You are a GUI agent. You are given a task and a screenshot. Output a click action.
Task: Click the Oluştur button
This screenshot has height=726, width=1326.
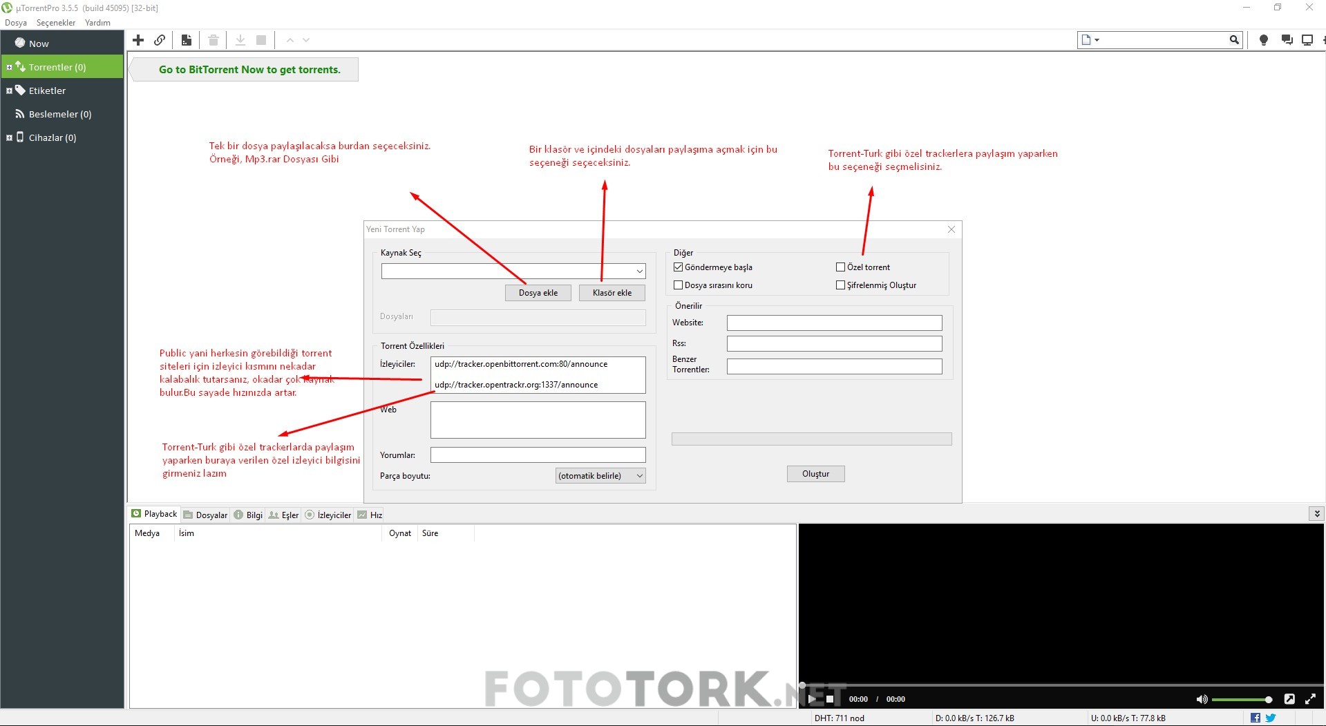(815, 474)
